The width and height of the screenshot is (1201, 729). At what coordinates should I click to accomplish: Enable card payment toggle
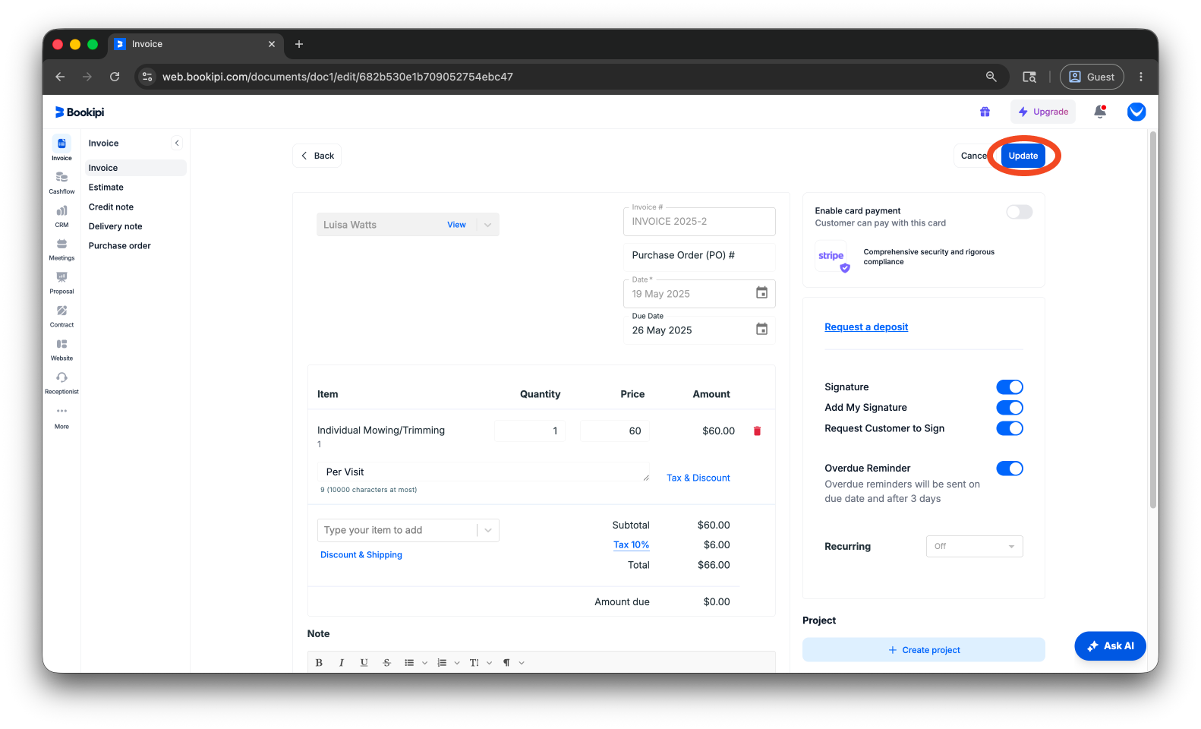tap(1020, 212)
